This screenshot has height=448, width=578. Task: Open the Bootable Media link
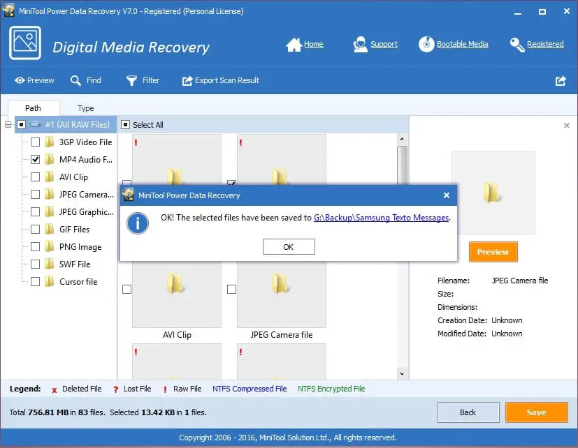pos(462,44)
